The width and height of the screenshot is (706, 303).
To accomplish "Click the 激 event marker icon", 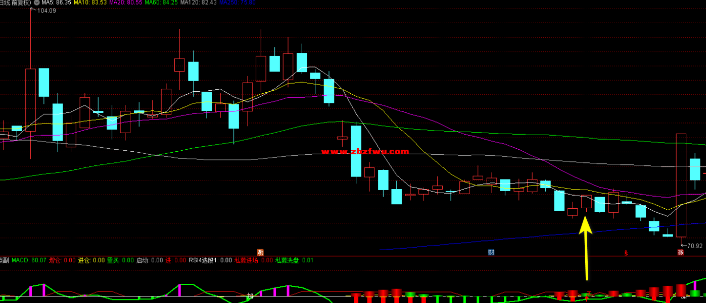I will pyautogui.click(x=260, y=252).
